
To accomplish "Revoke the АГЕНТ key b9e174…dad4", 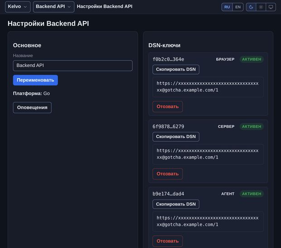I will point(168,241).
